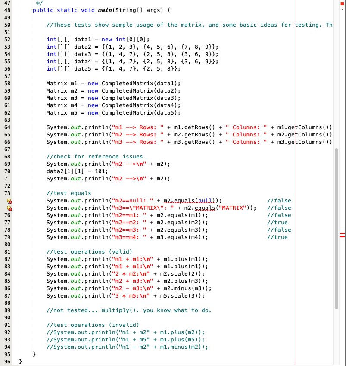
Task: Place the cursor inside the main method name
Action: click(x=103, y=10)
